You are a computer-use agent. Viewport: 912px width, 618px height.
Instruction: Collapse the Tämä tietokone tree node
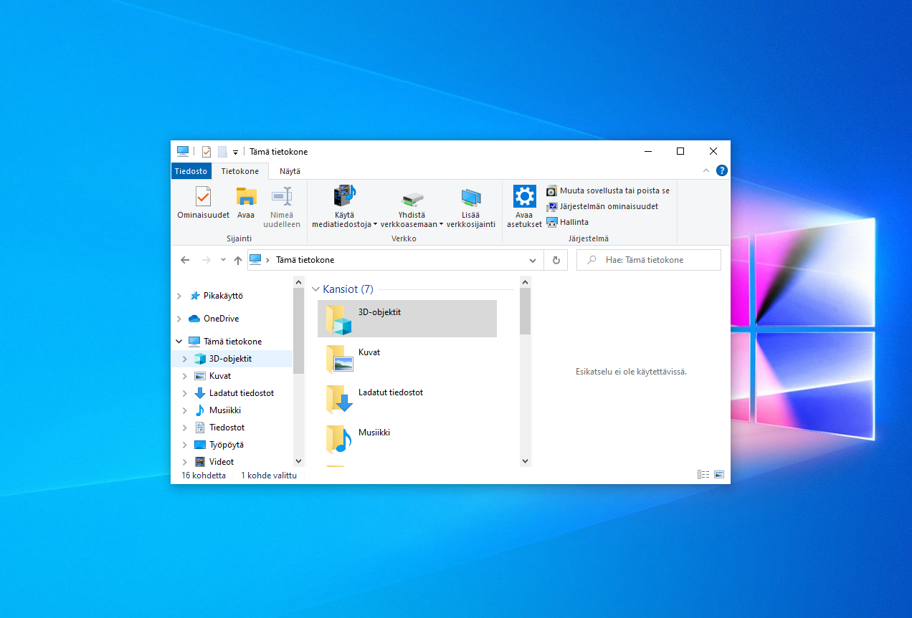click(179, 341)
